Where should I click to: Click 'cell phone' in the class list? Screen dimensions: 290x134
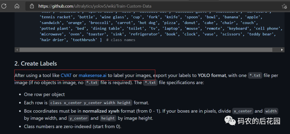268,29
